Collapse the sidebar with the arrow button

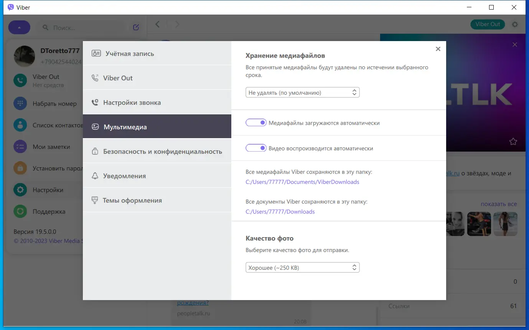tap(19, 27)
